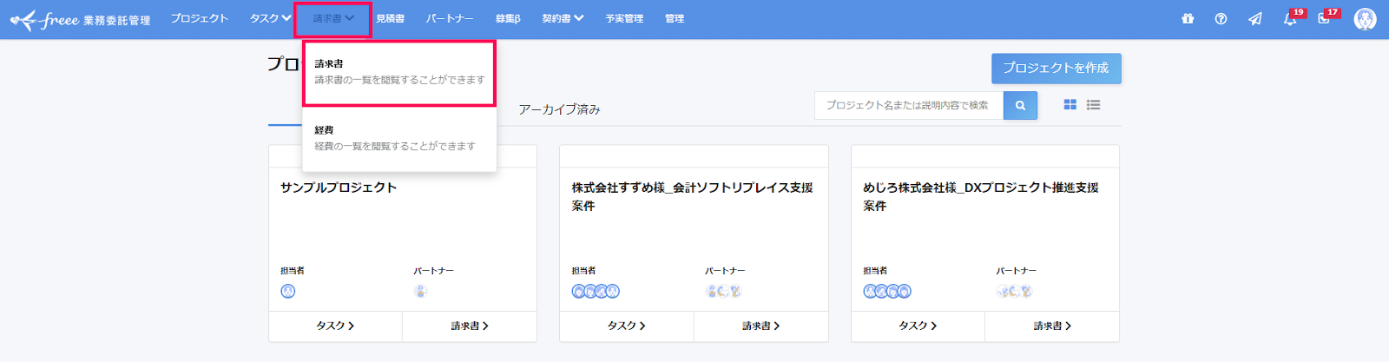Open 請求書 link on サンプルプロジェクト card
Image resolution: width=1389 pixels, height=362 pixels.
click(470, 326)
